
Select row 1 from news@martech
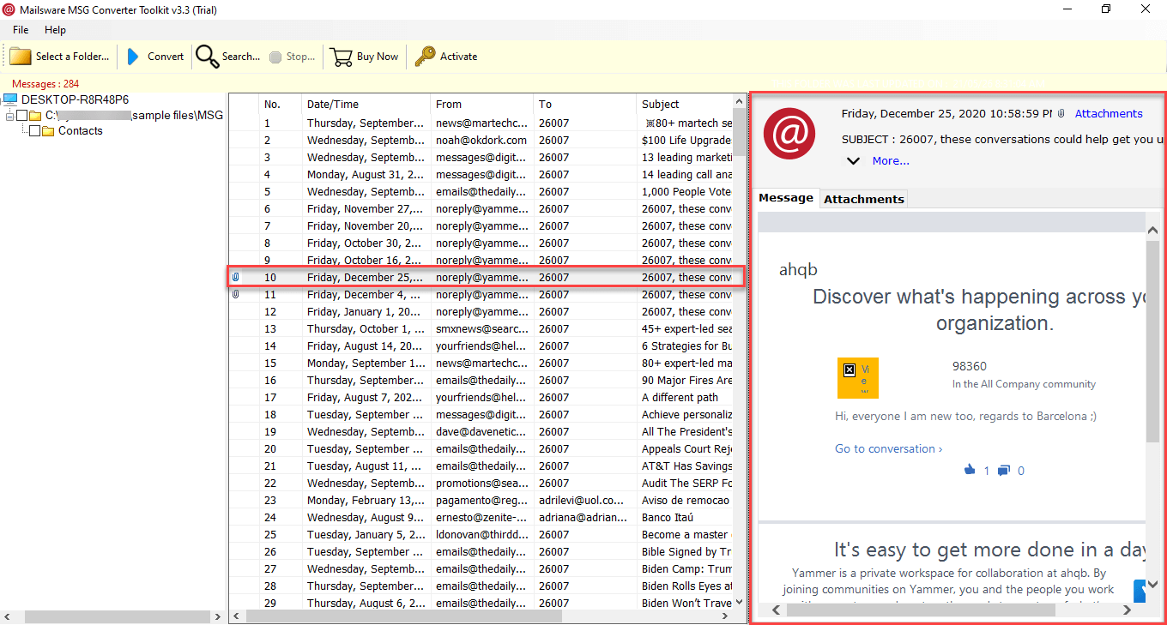coord(481,123)
